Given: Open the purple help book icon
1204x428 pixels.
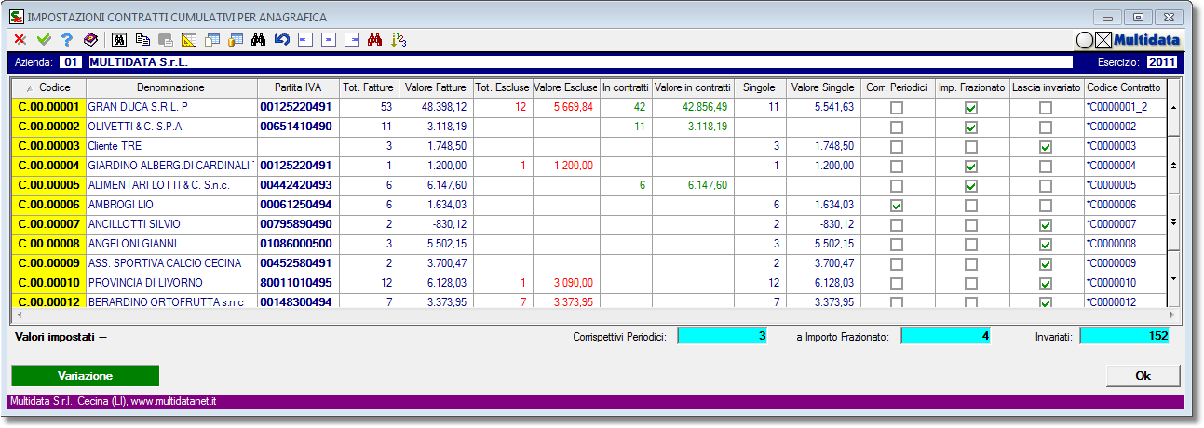Looking at the screenshot, I should (x=90, y=40).
